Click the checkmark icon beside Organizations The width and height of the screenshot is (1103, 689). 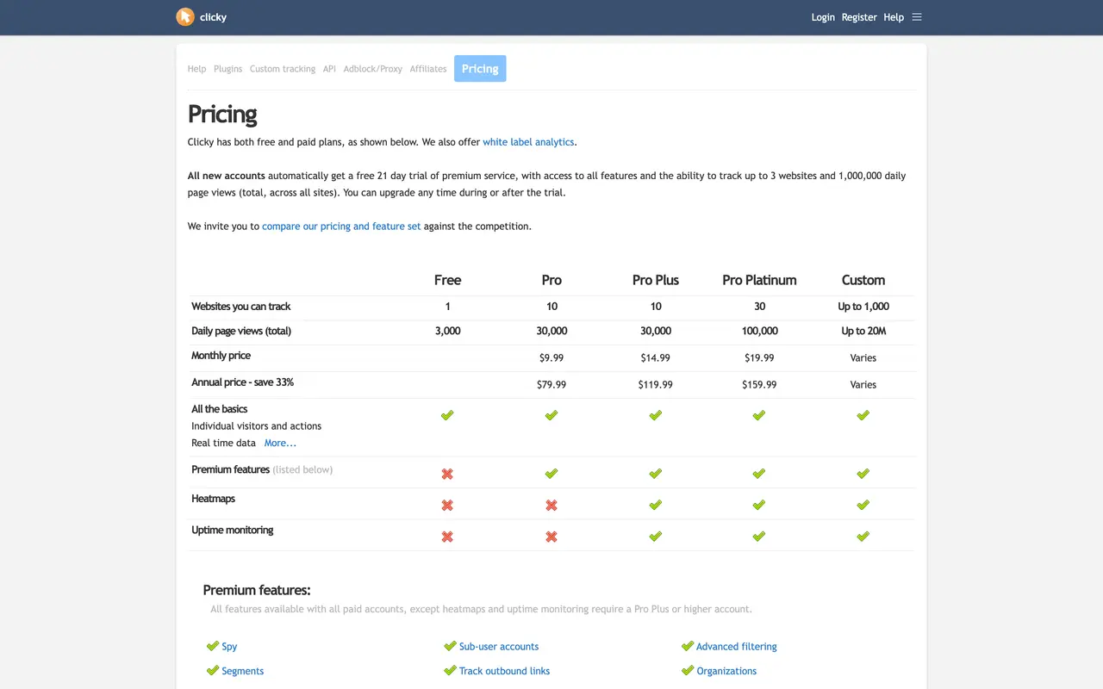(688, 670)
